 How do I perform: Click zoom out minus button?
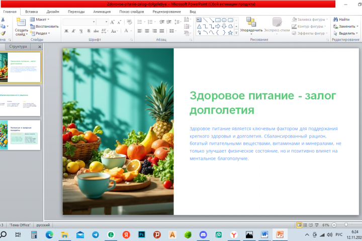click(334, 225)
